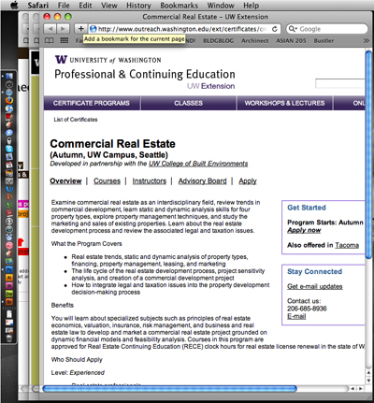The image size is (374, 403).
Task: Click the vertical scrollbar thumb
Action: (x=368, y=154)
